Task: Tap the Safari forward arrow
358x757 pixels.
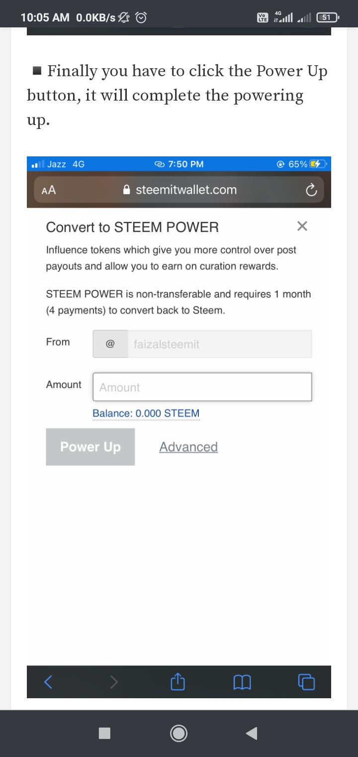Action: tap(114, 682)
